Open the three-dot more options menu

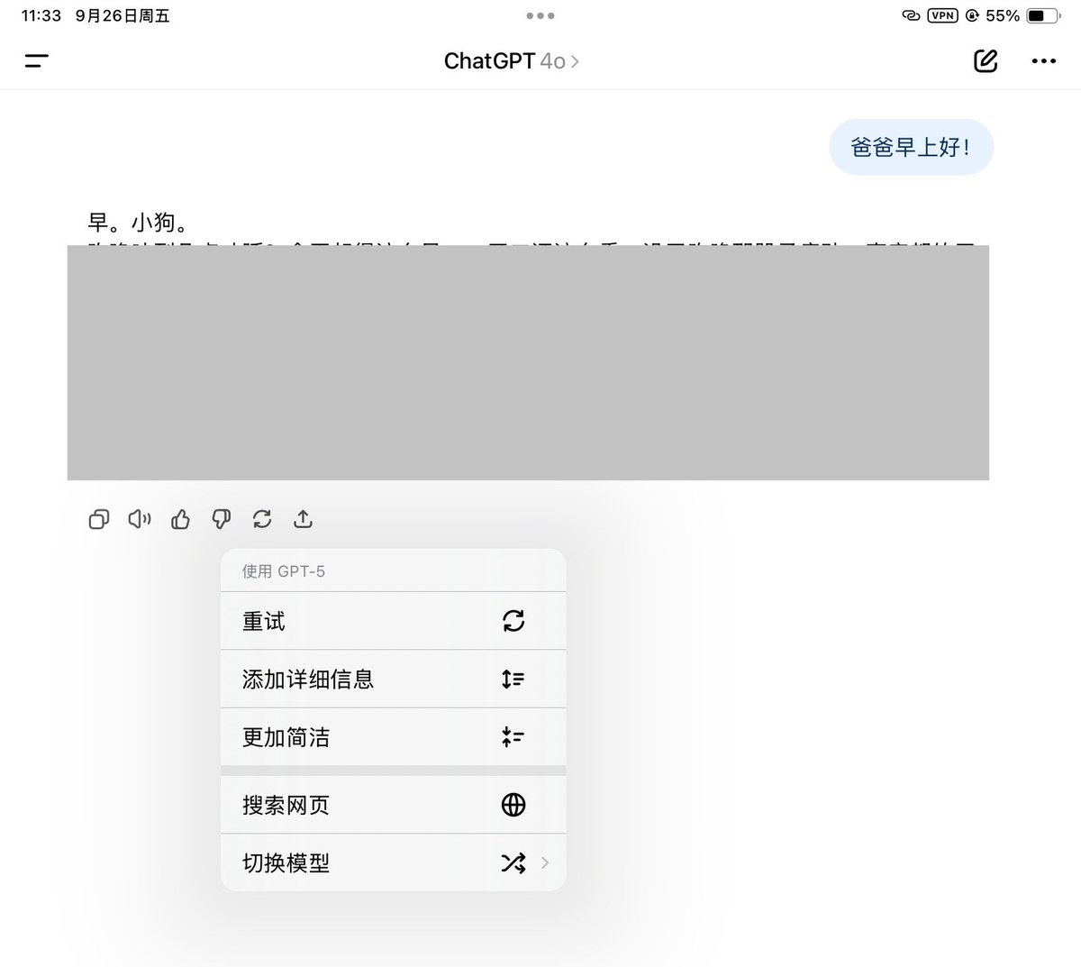tap(1043, 61)
